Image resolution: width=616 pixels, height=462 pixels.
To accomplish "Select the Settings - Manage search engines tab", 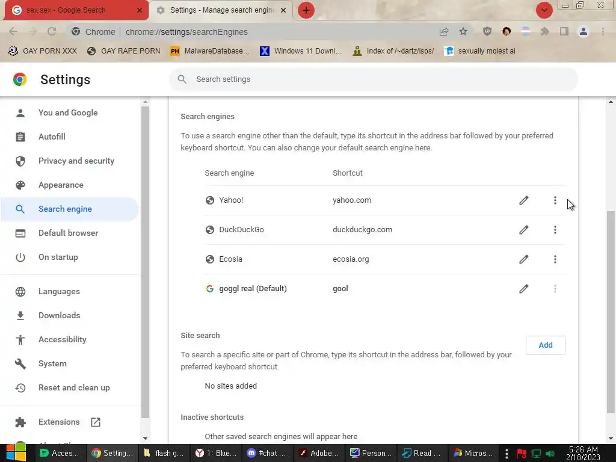I will [221, 10].
